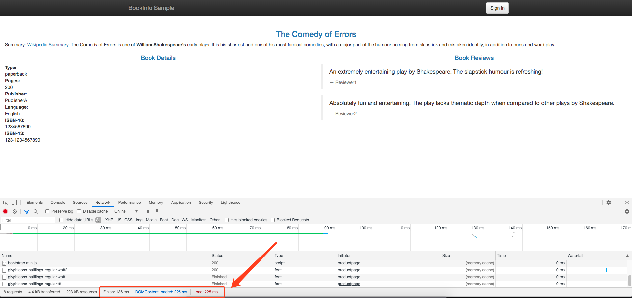632x298 pixels.
Task: Enable the Disable cache checkbox
Action: pos(79,211)
